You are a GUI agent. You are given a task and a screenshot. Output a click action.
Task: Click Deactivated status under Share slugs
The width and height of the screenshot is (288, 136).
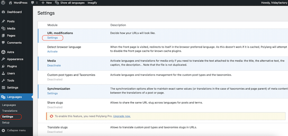pyautogui.click(x=55, y=107)
